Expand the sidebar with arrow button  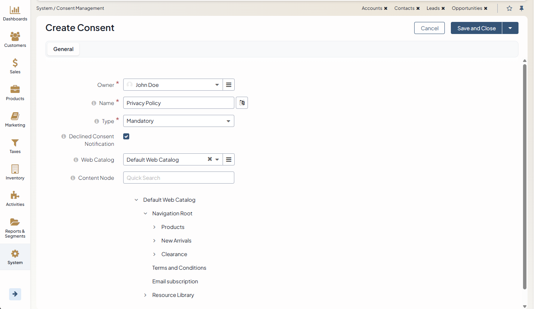[15, 294]
